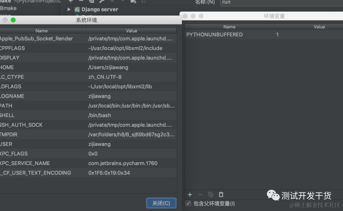Select XPC_SERVICE_NAME variable name
Screen dimensions: 343x211
point(25,163)
